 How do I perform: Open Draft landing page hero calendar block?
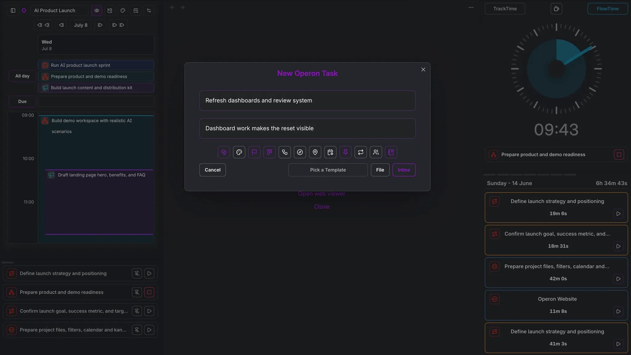coord(99,202)
